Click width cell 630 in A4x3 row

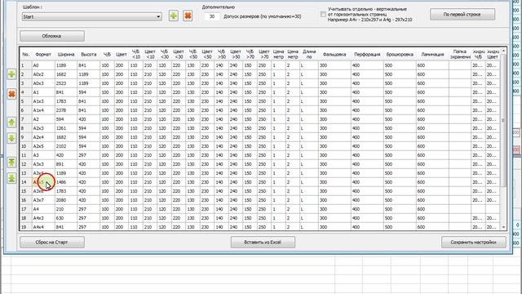[x=66, y=218]
